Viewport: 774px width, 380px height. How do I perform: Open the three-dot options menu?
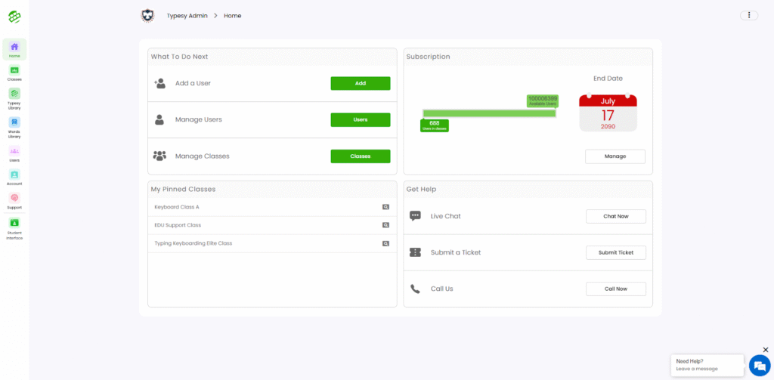pos(749,15)
